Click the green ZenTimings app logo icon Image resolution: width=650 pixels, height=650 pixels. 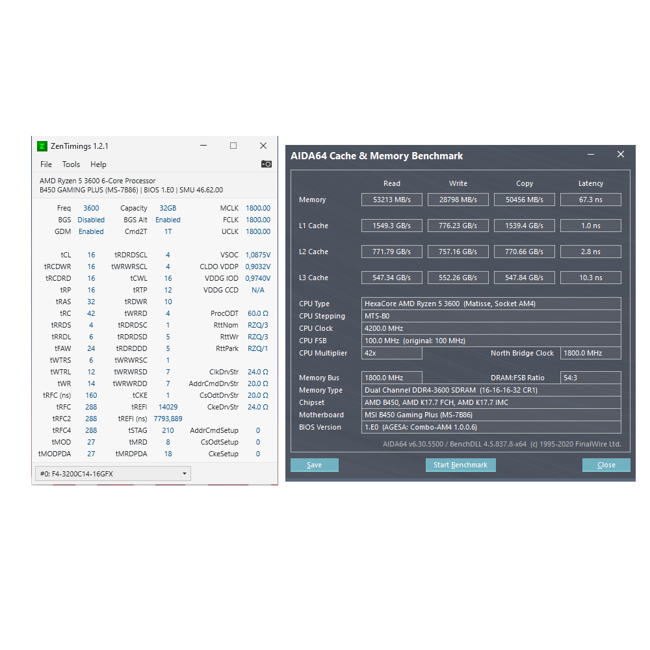pos(42,146)
